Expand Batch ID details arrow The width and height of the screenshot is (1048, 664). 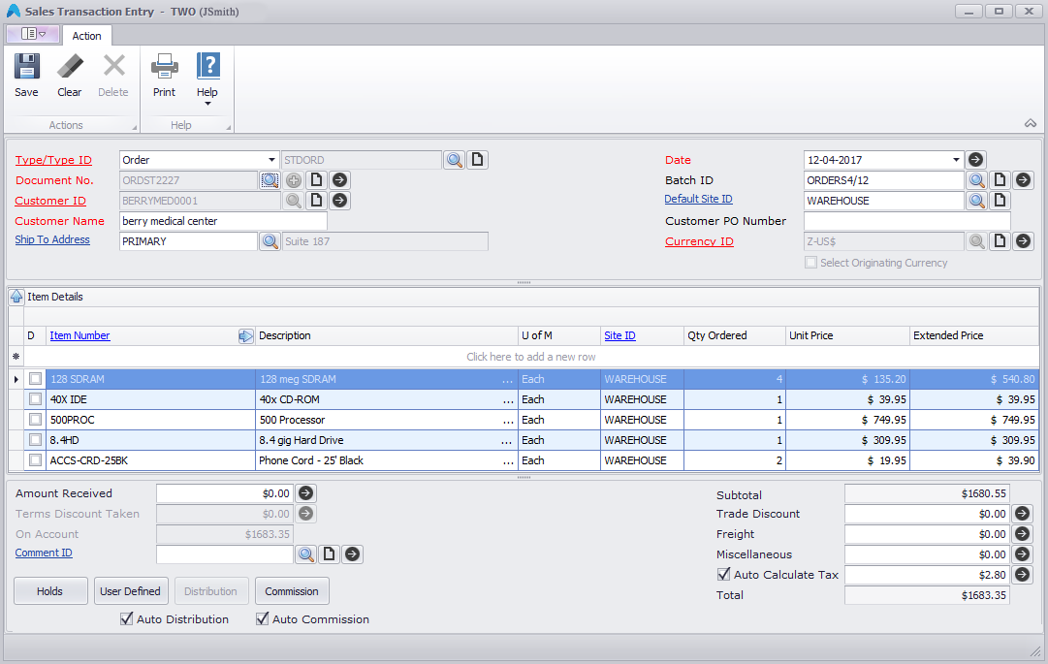point(1023,180)
